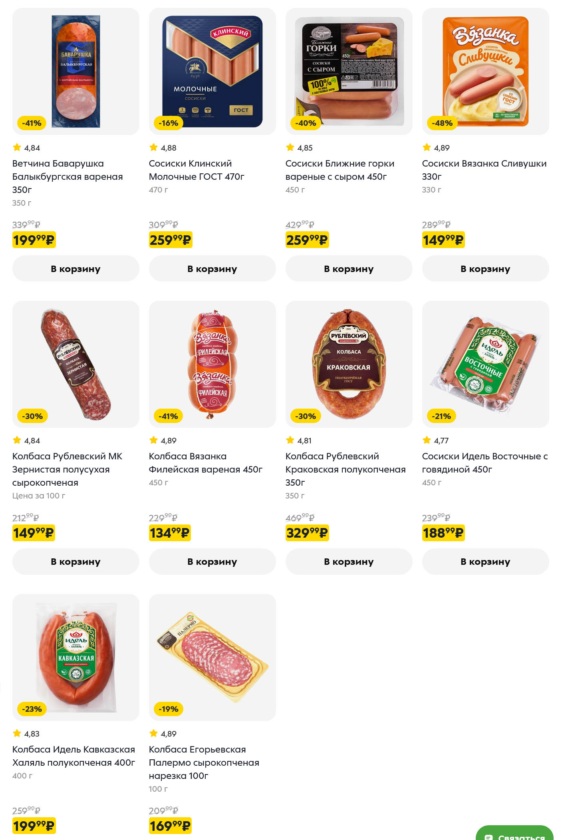This screenshot has height=840, width=562.
Task: Click the -48% discount badge
Action: point(442,123)
